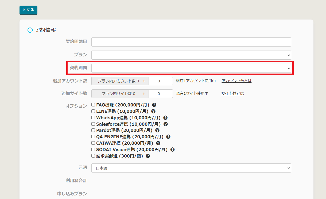Image resolution: width=326 pixels, height=199 pixels.
Task: Open help icon for CAIWA連携
Action: pyautogui.click(x=158, y=143)
